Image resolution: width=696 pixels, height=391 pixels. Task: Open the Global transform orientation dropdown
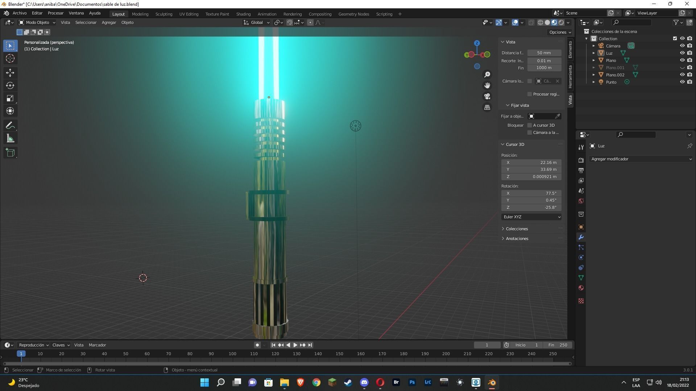click(257, 22)
